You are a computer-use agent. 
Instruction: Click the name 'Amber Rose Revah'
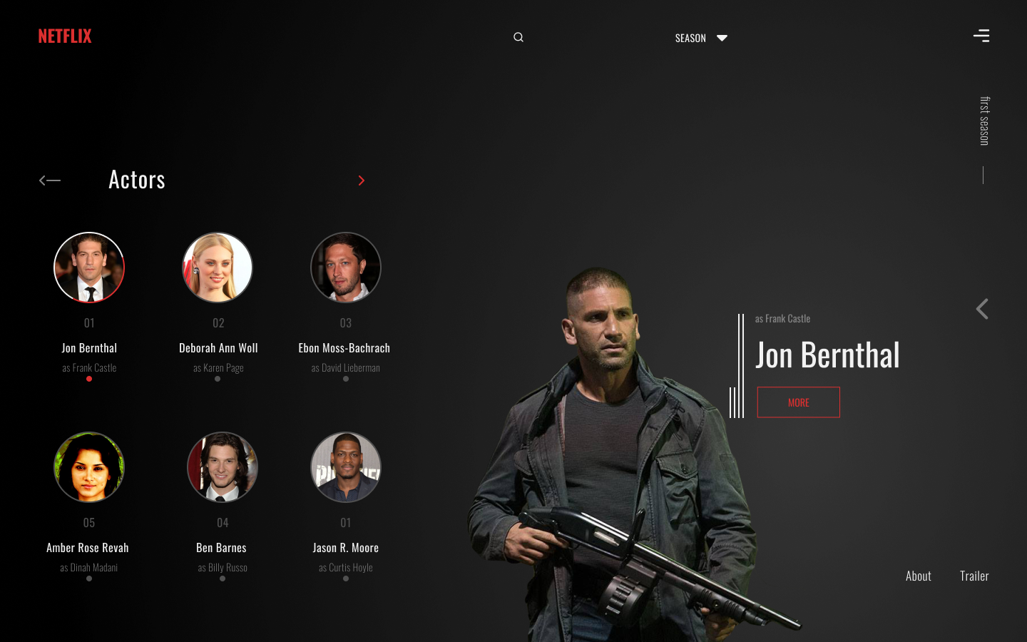88,548
